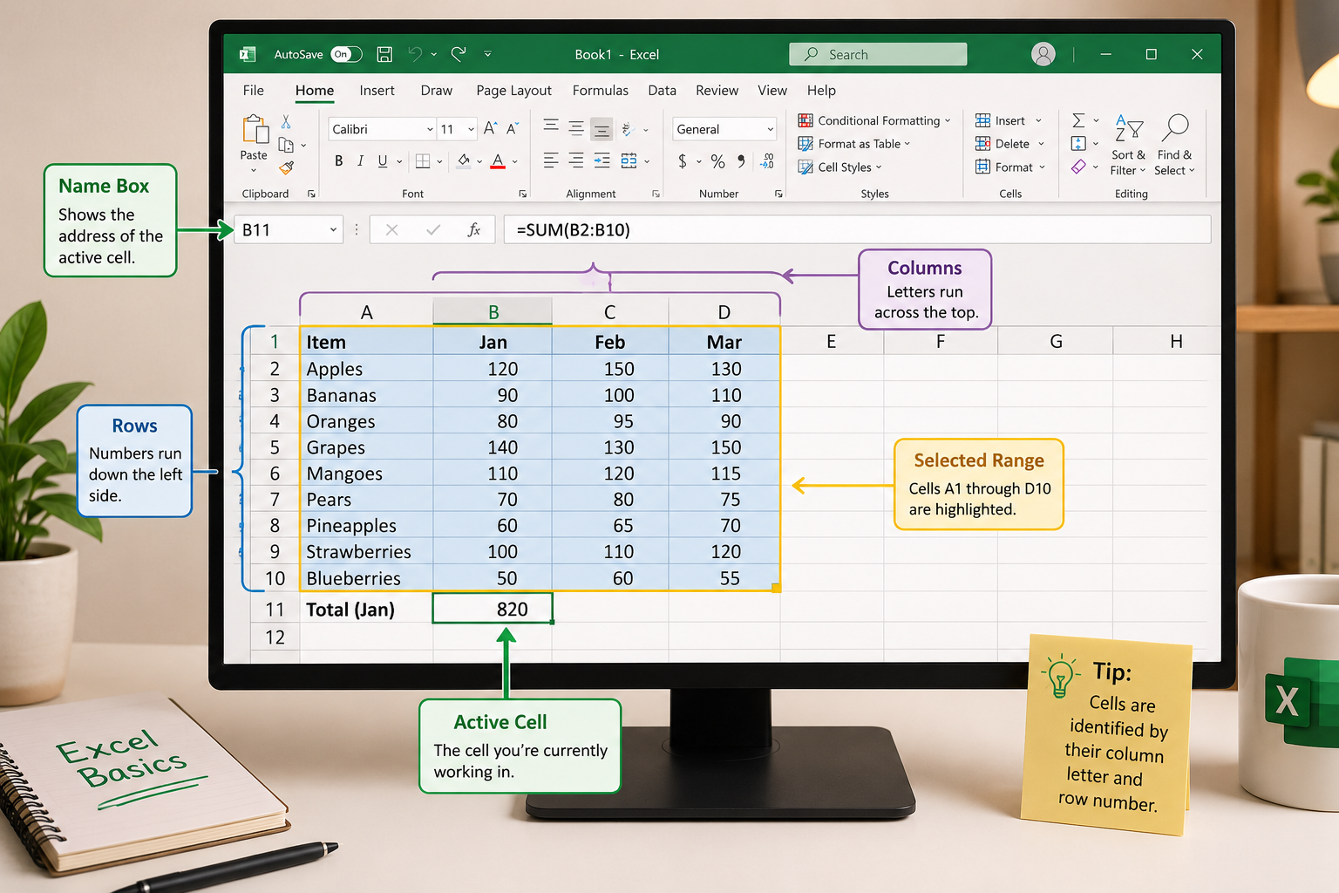Click the AutoSum sigma icon
This screenshot has width=1339, height=893.
(1078, 120)
